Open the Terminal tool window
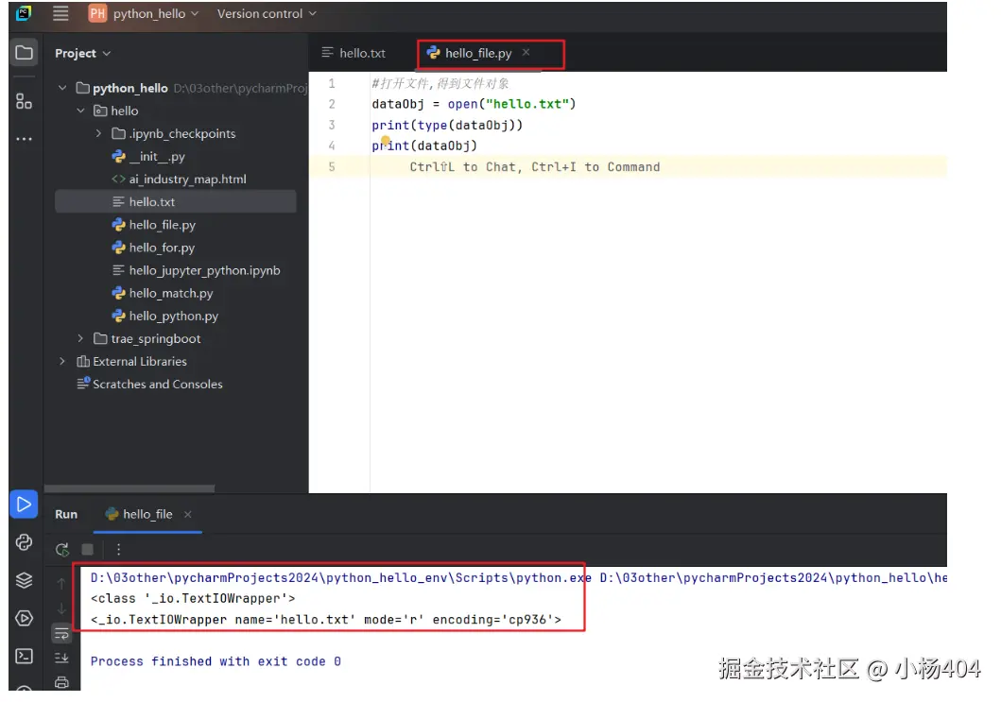Screen dimensions: 1001x702 coord(25,656)
